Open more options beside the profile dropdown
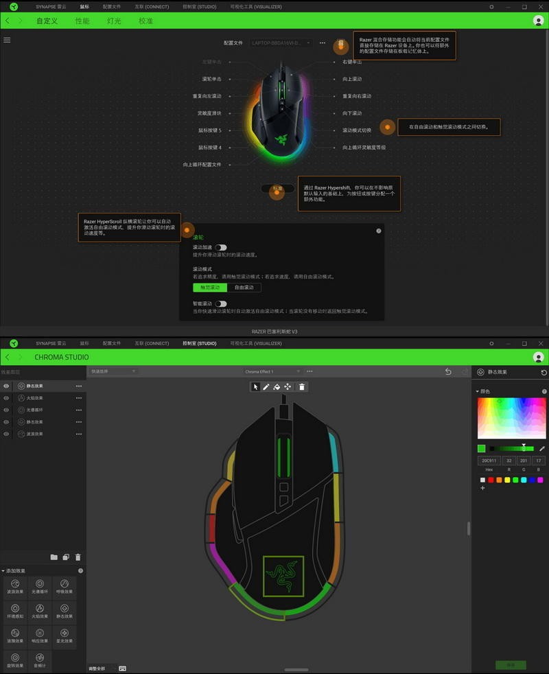The image size is (549, 674). 323,43
